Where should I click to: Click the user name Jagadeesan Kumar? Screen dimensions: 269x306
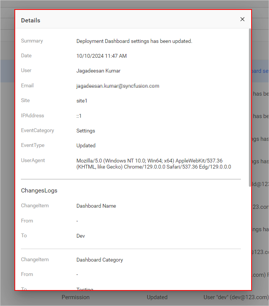[x=98, y=71]
